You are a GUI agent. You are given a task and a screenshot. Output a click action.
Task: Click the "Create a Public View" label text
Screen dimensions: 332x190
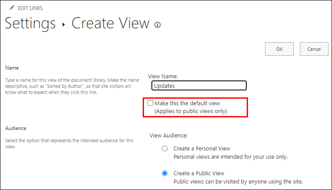[x=199, y=173]
